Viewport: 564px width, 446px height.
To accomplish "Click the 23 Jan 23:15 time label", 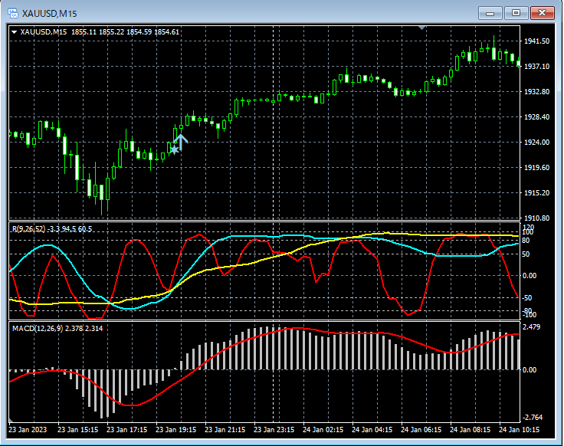I will [x=274, y=430].
